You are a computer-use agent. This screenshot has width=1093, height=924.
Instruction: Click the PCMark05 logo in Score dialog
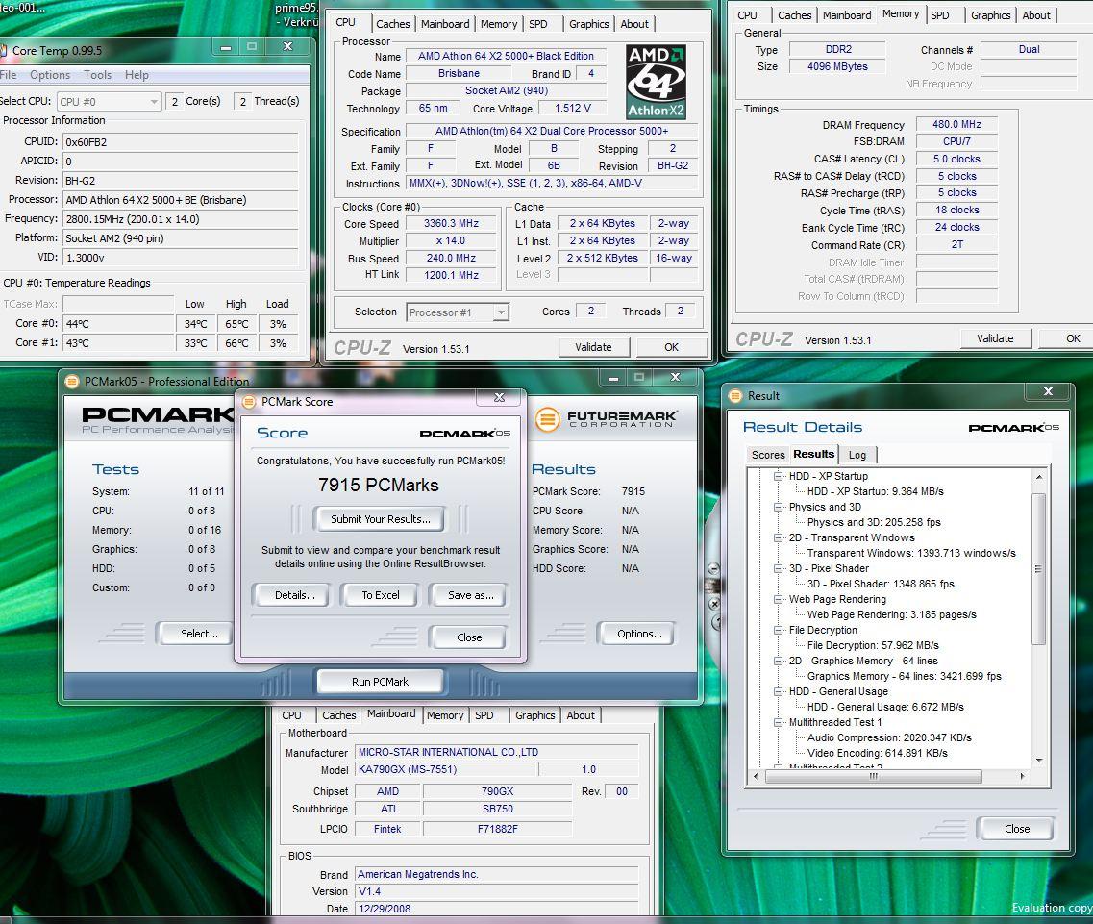pyautogui.click(x=465, y=434)
